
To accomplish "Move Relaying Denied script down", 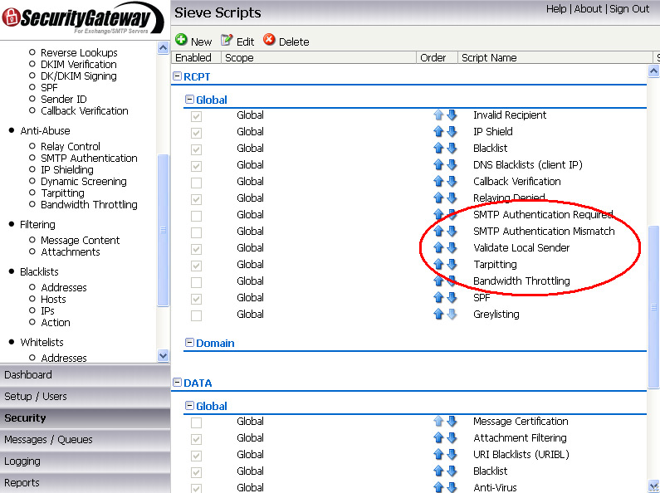I will [x=452, y=198].
